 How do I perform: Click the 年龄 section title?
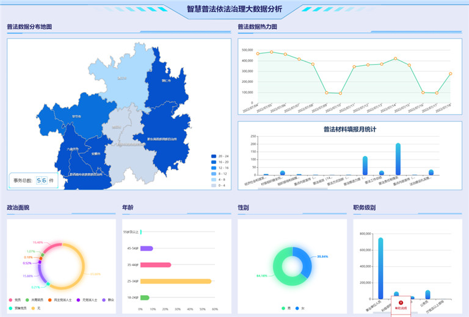(x=128, y=207)
